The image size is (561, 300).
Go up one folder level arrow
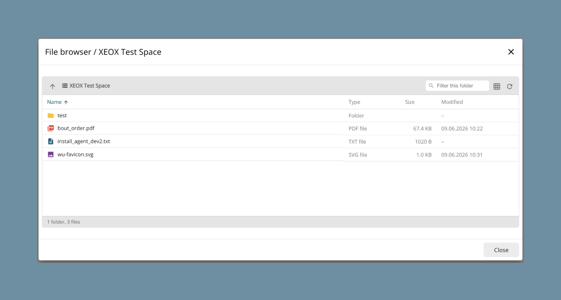(53, 86)
